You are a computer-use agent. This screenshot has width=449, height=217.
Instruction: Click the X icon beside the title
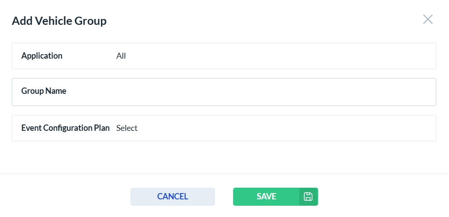(x=428, y=19)
